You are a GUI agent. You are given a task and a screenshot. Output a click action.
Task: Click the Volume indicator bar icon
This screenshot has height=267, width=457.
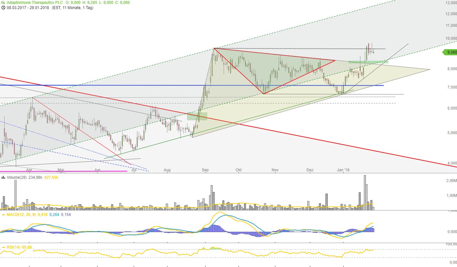point(3,177)
